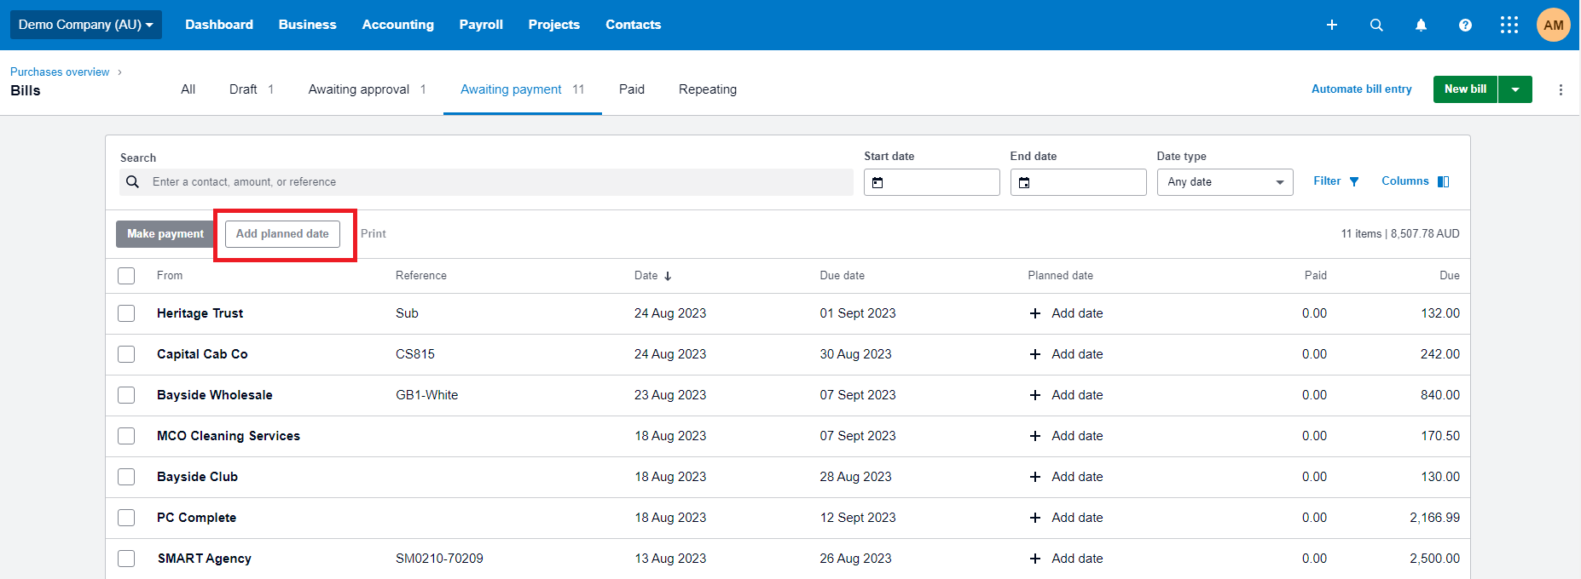Click the Paid column header
This screenshot has height=579, width=1581.
pyautogui.click(x=1316, y=276)
